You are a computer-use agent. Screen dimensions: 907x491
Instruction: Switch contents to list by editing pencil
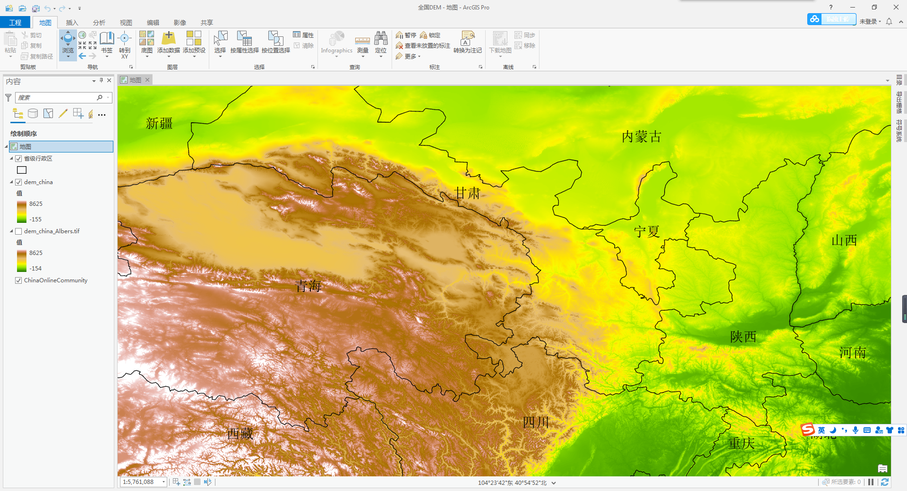point(63,113)
